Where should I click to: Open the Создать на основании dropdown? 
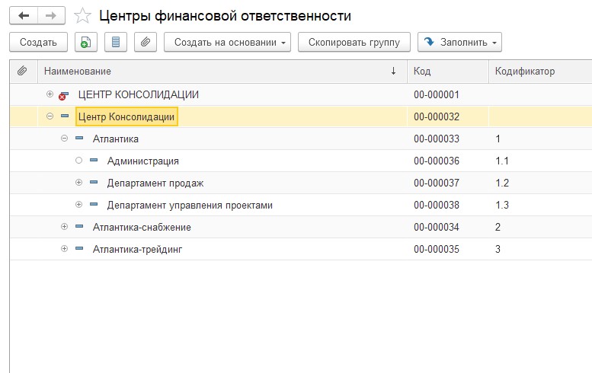pyautogui.click(x=228, y=43)
